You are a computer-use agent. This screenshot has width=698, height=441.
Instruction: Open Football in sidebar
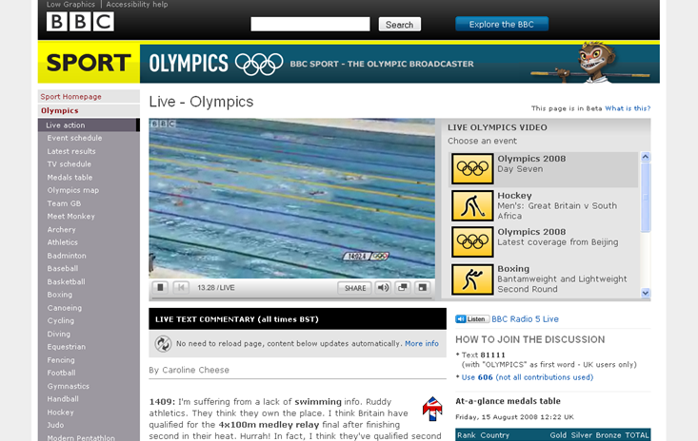point(62,374)
